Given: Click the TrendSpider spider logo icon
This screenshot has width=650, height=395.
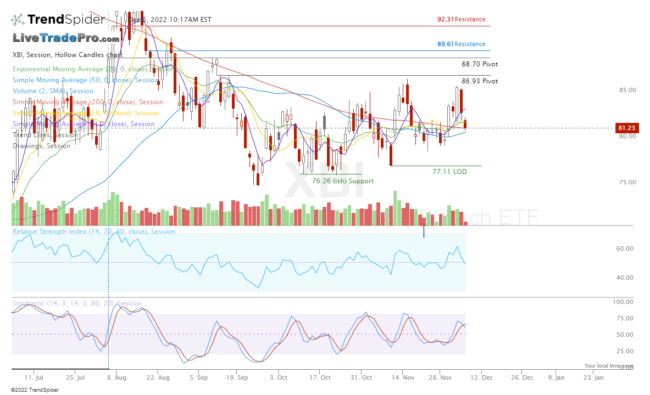Looking at the screenshot, I should 18,19.
